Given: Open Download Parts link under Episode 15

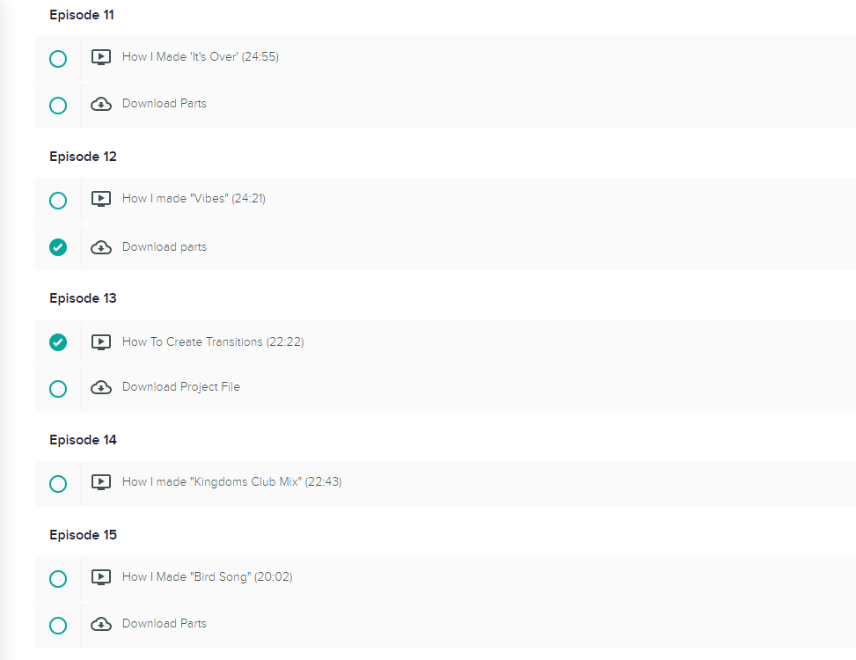Looking at the screenshot, I should coord(165,623).
